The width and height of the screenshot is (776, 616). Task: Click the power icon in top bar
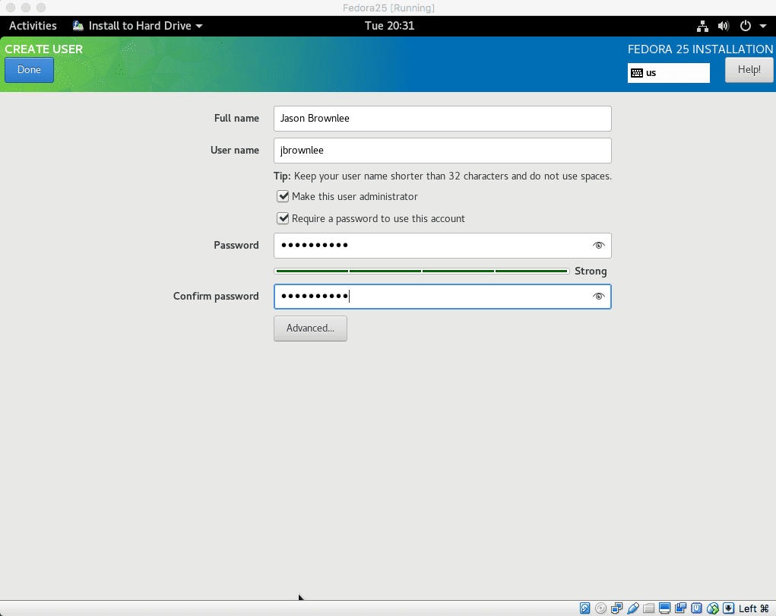(746, 26)
